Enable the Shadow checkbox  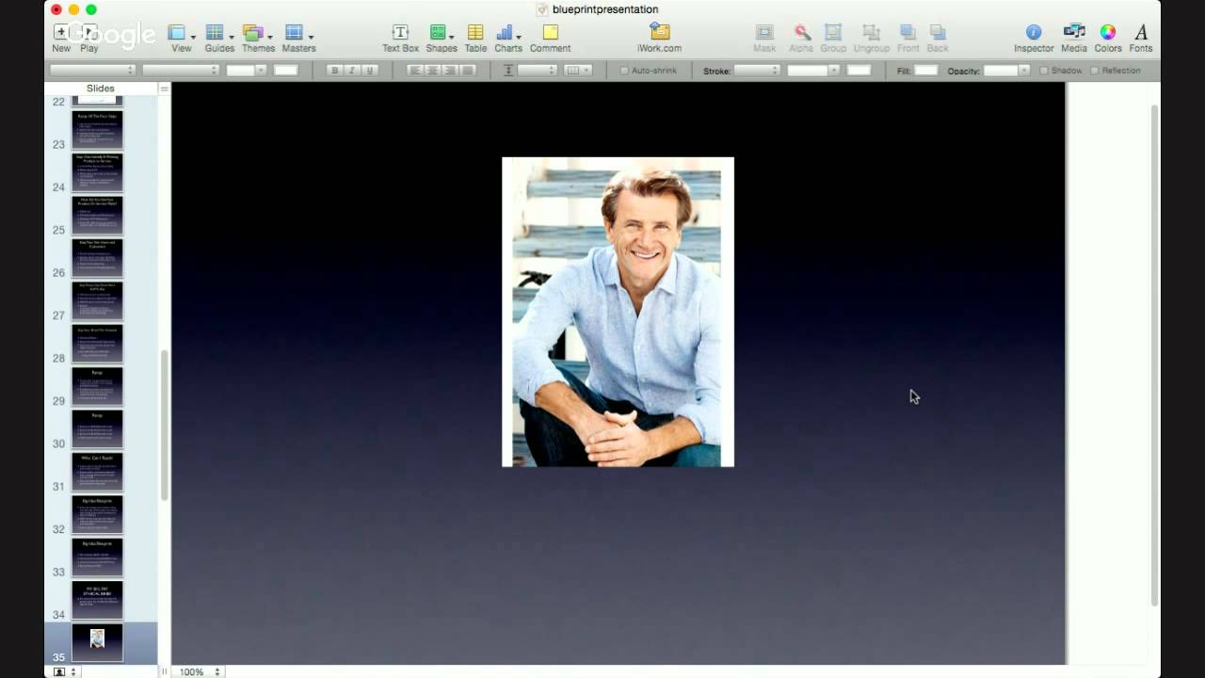pos(1043,71)
